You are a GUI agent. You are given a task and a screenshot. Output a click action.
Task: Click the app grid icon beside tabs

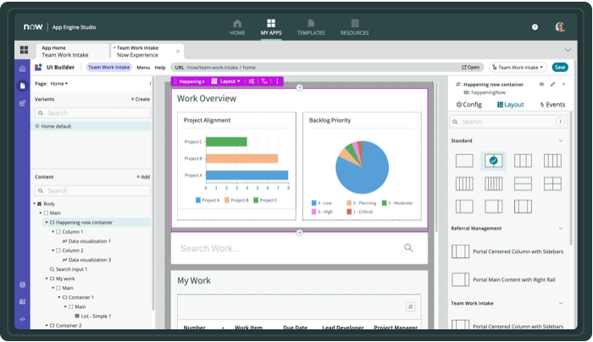[x=22, y=51]
